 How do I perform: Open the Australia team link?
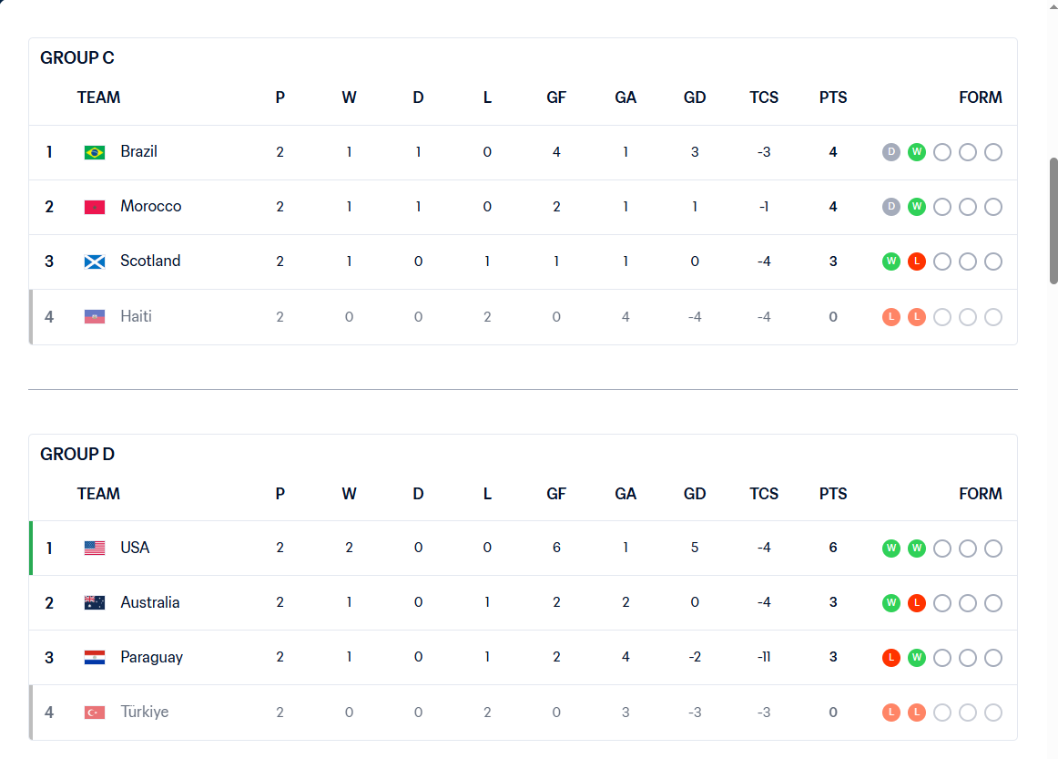pos(150,602)
